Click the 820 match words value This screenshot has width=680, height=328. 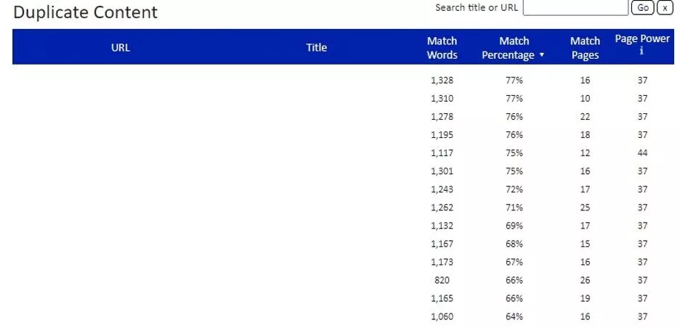pyautogui.click(x=442, y=280)
